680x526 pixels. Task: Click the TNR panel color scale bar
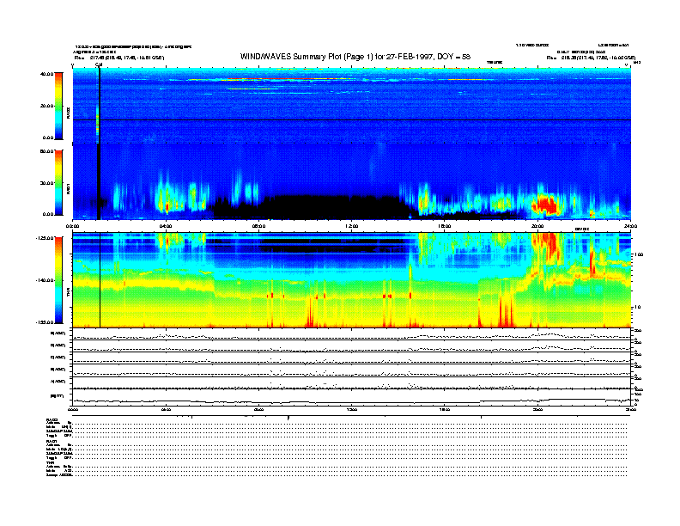[x=58, y=280]
